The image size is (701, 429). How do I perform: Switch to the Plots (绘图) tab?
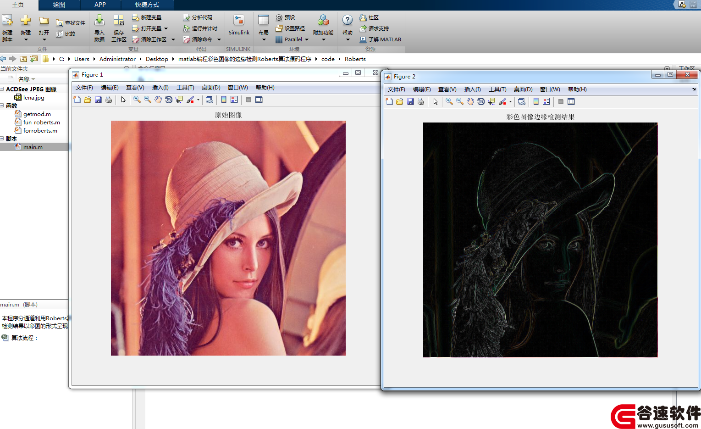point(59,5)
